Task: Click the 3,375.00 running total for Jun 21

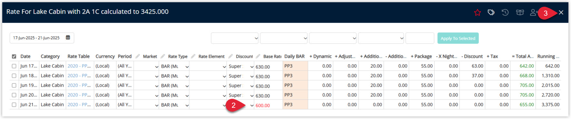Action: point(550,105)
